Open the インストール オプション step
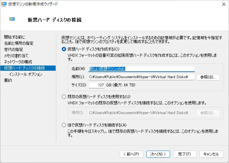 [x=25, y=74]
